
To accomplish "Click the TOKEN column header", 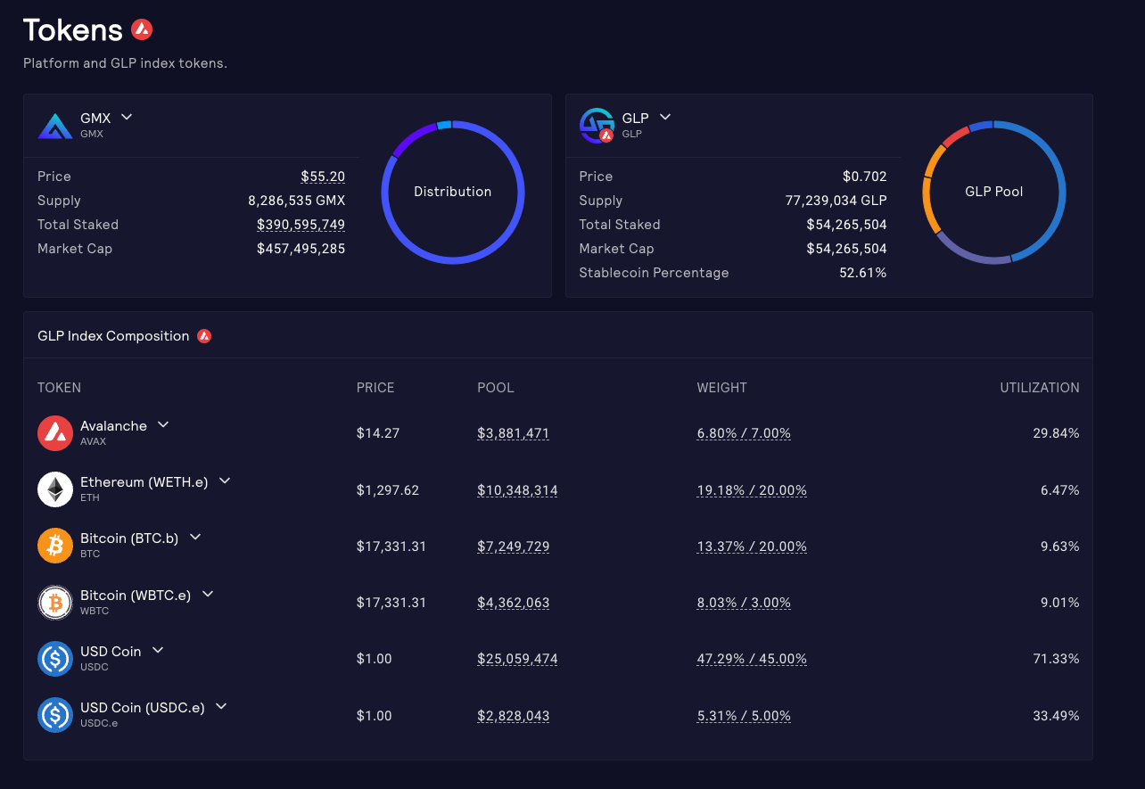I will tap(59, 388).
